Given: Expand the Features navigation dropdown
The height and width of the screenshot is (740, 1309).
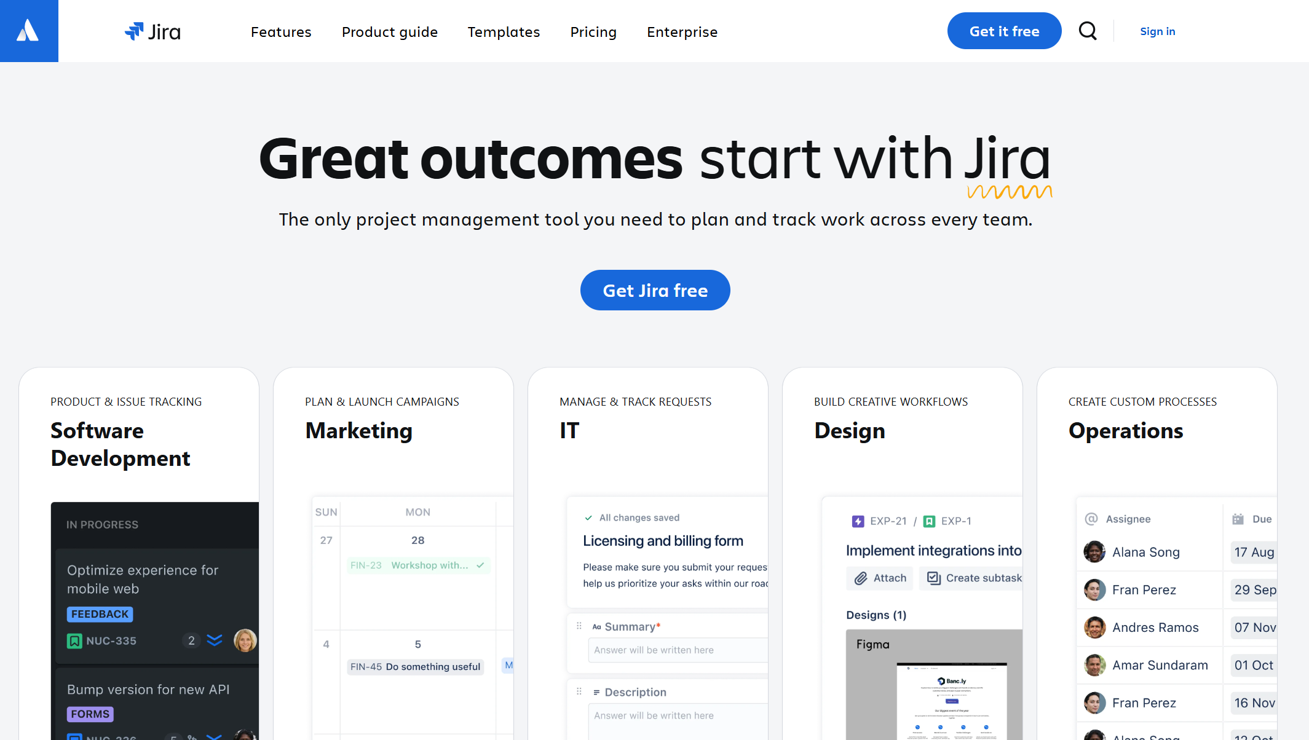Looking at the screenshot, I should [282, 31].
